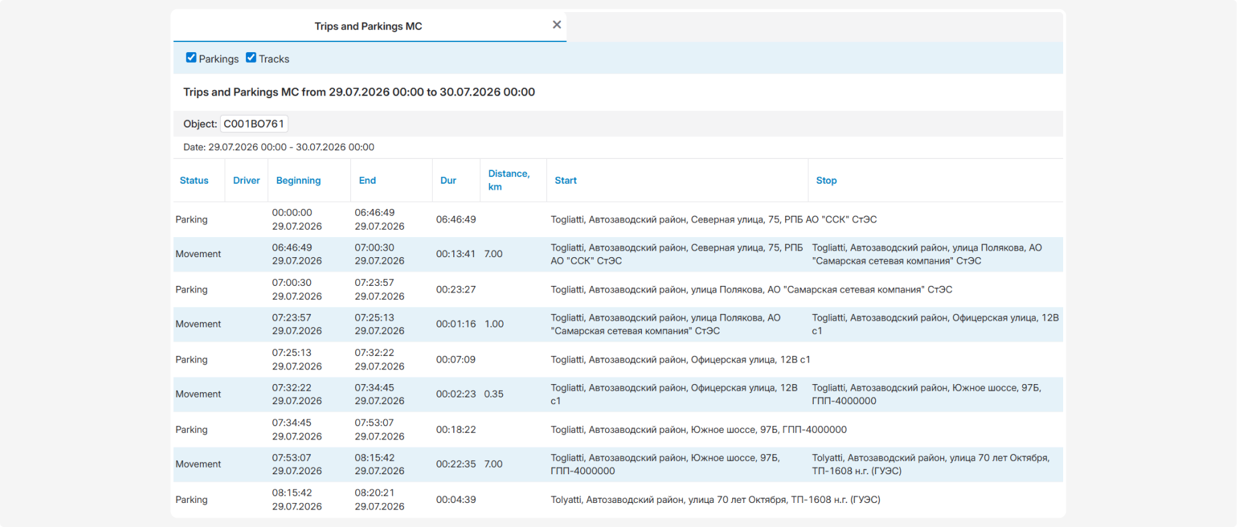The width and height of the screenshot is (1237, 527).
Task: Click duration value 00:01:16
Action: point(456,325)
